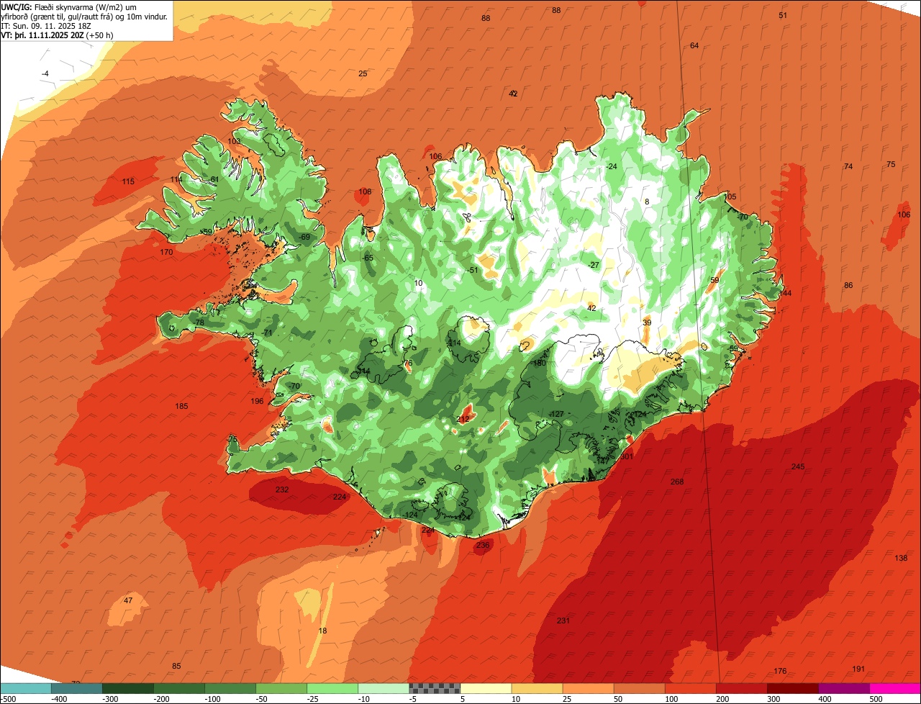Pick the -200 to -100 green legend swatch
Screen dimensions: 921x704
click(178, 688)
